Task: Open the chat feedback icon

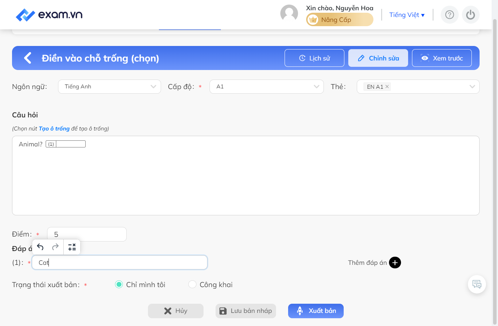Action: (x=477, y=284)
